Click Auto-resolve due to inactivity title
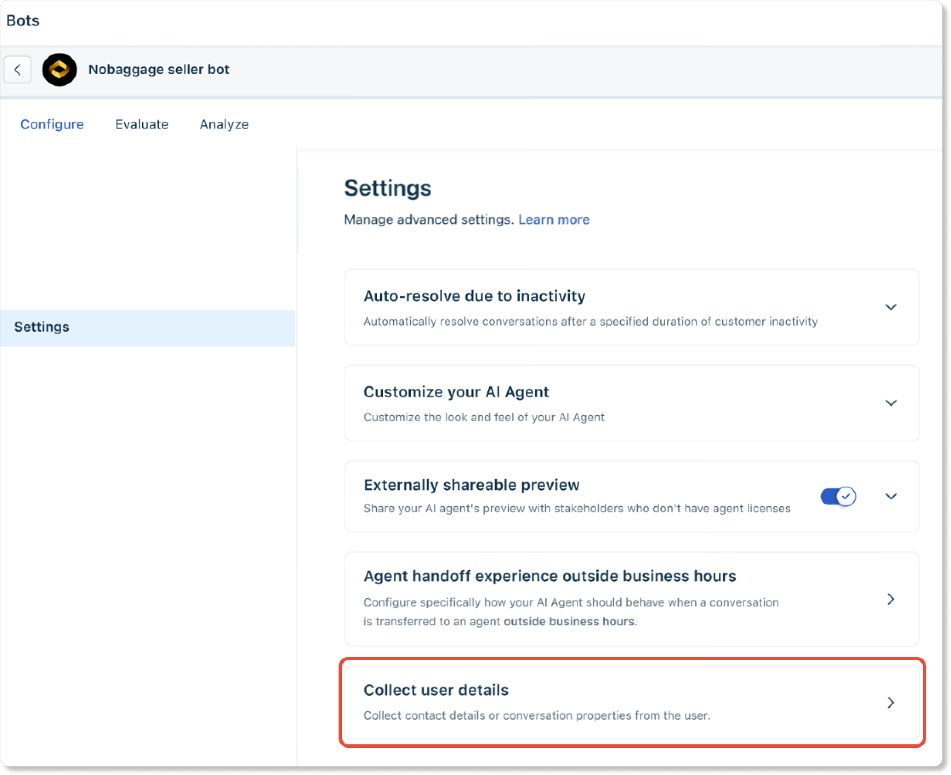The height and width of the screenshot is (775, 951). pyautogui.click(x=474, y=296)
